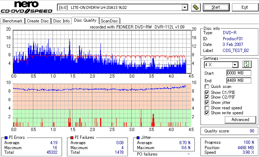
Task: Click PI Errors total value 45332
Action: click(52, 152)
